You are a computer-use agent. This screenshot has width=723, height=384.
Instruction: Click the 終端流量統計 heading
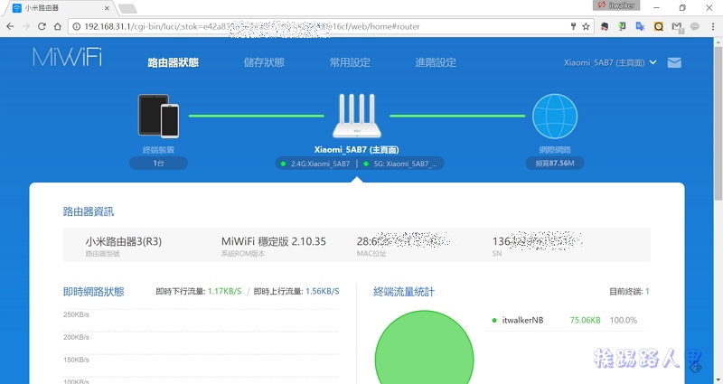click(404, 291)
